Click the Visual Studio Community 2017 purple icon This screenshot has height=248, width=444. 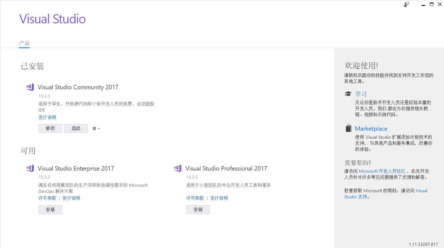coord(30,87)
